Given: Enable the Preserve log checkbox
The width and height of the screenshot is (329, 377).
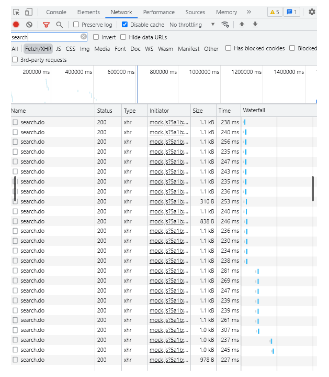Looking at the screenshot, I should pyautogui.click(x=76, y=25).
